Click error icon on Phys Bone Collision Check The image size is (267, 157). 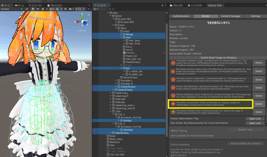point(173,71)
